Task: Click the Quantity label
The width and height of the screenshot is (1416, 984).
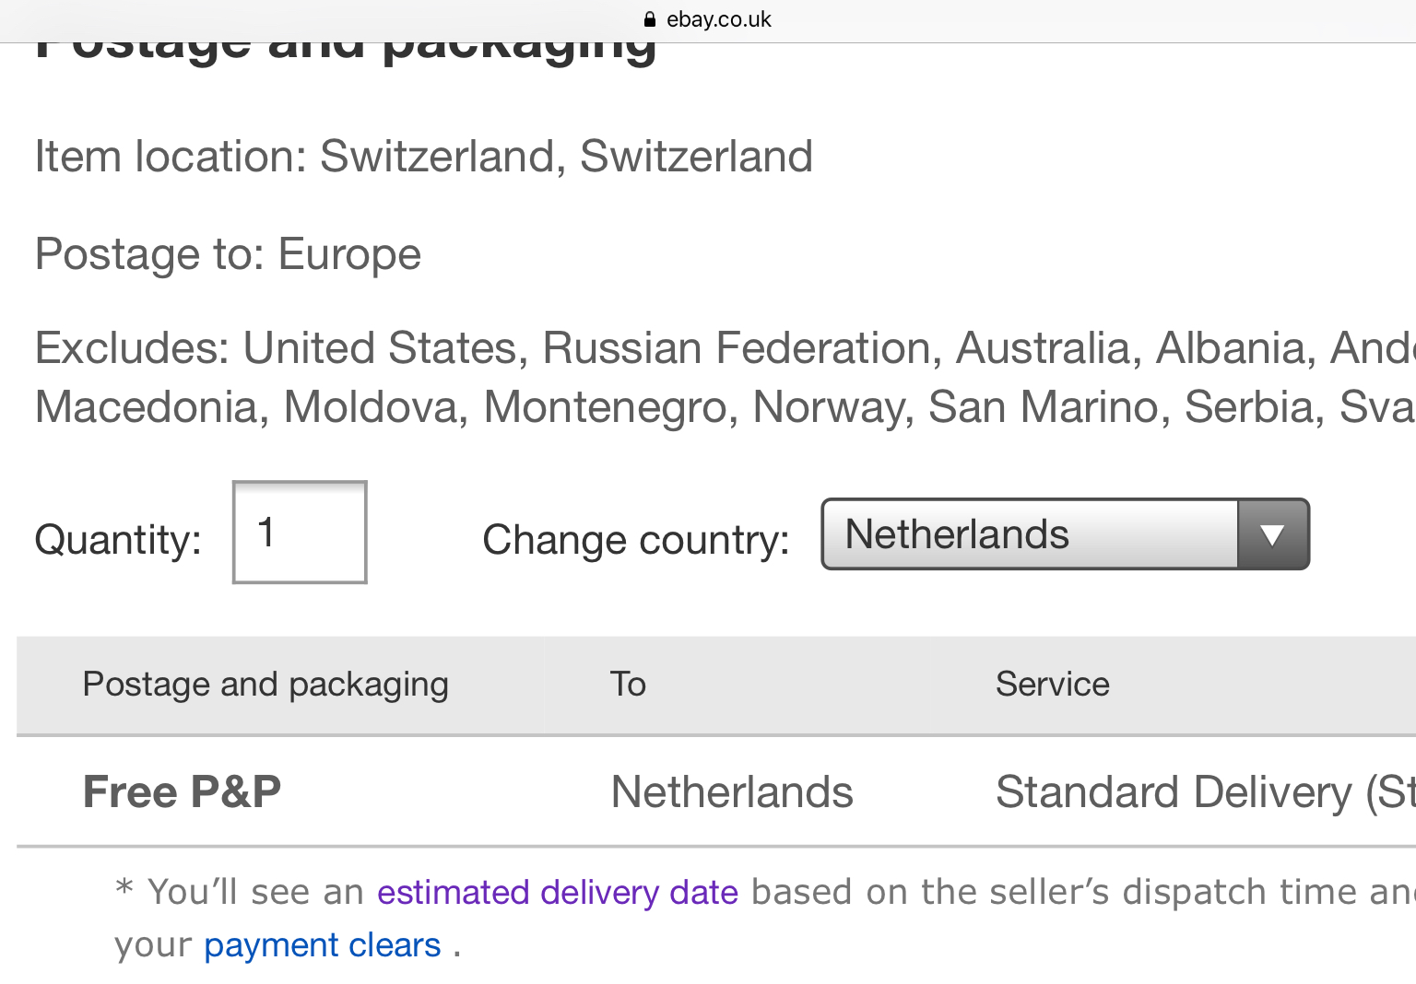Action: (x=118, y=540)
